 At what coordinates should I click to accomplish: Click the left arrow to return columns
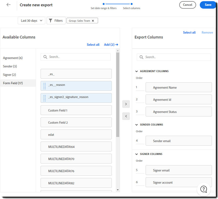[126, 116]
